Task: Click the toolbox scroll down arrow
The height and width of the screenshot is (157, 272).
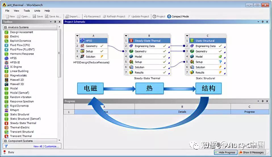Action: point(60,140)
